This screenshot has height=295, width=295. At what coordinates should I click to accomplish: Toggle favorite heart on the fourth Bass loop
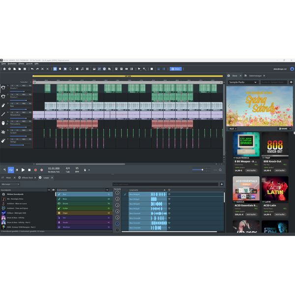(169, 208)
